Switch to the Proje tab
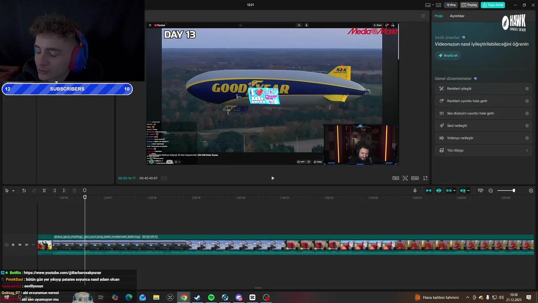Image resolution: width=538 pixels, height=303 pixels. click(438, 16)
